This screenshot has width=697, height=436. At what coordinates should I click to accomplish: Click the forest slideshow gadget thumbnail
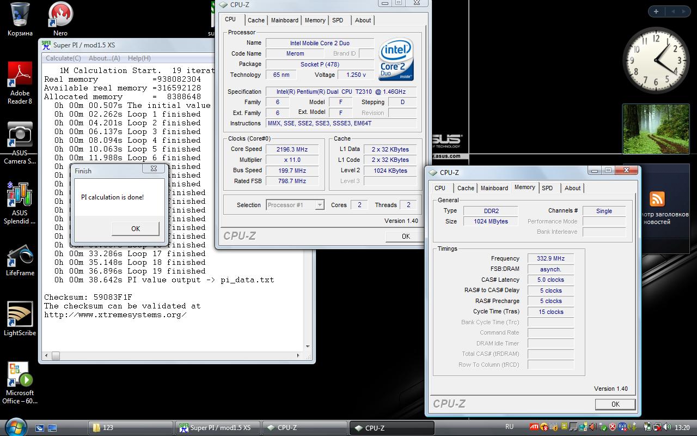click(x=655, y=129)
